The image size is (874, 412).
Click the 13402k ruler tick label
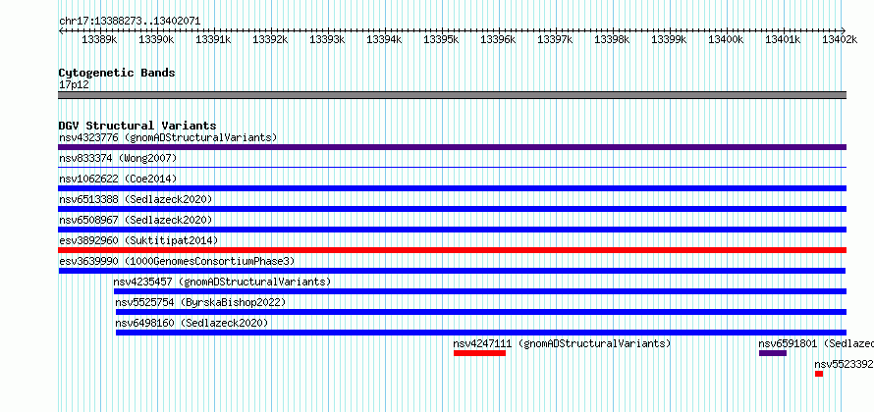click(x=840, y=39)
